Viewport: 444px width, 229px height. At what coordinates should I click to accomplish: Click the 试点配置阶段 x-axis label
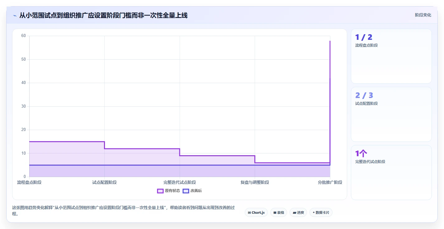click(x=104, y=182)
